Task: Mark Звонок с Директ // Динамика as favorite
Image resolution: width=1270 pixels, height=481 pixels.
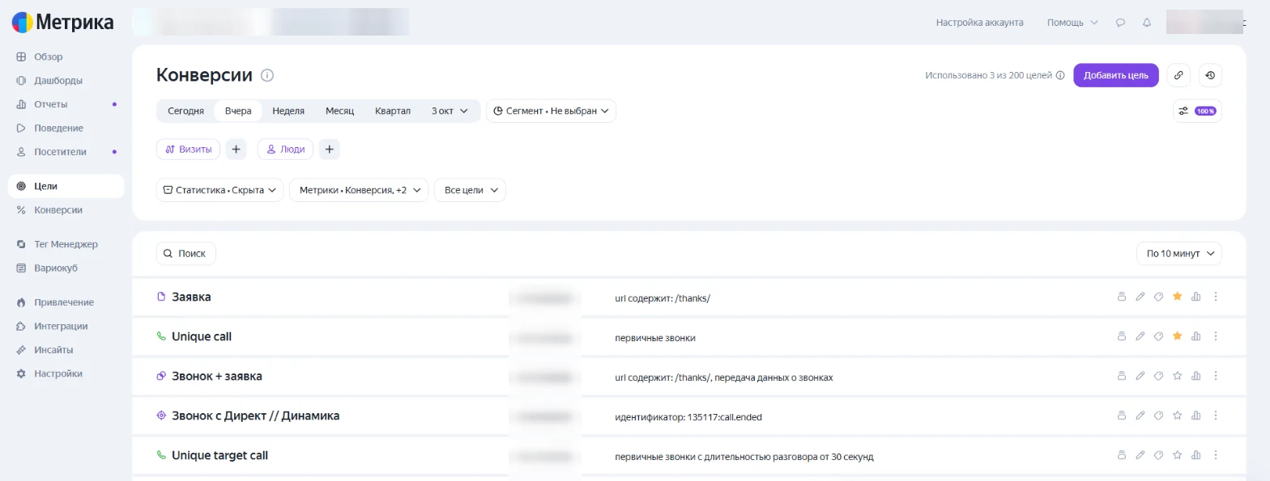Action: pyautogui.click(x=1178, y=416)
